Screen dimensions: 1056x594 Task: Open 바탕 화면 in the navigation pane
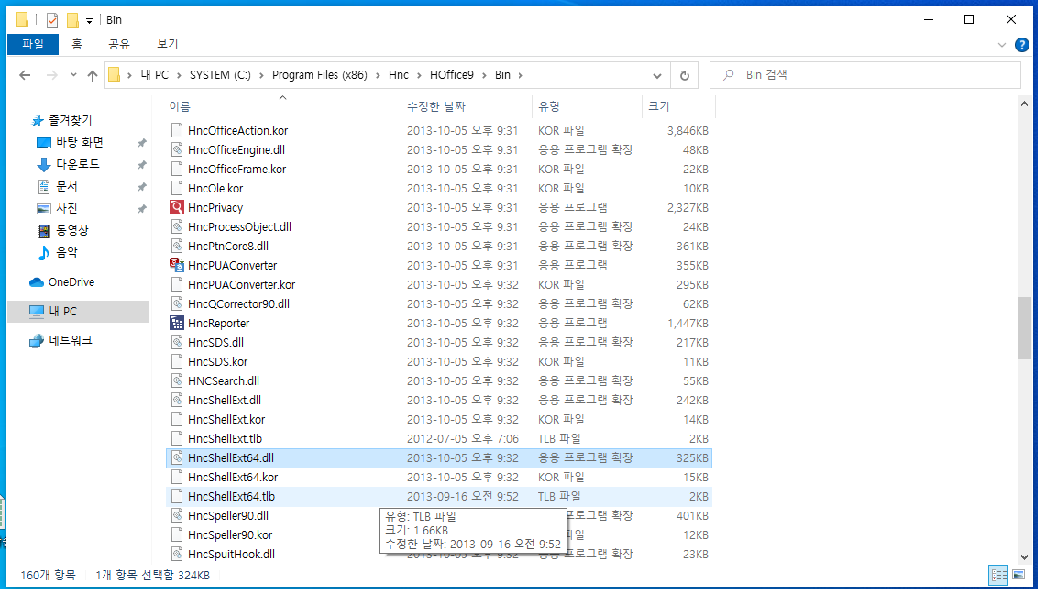(80, 143)
